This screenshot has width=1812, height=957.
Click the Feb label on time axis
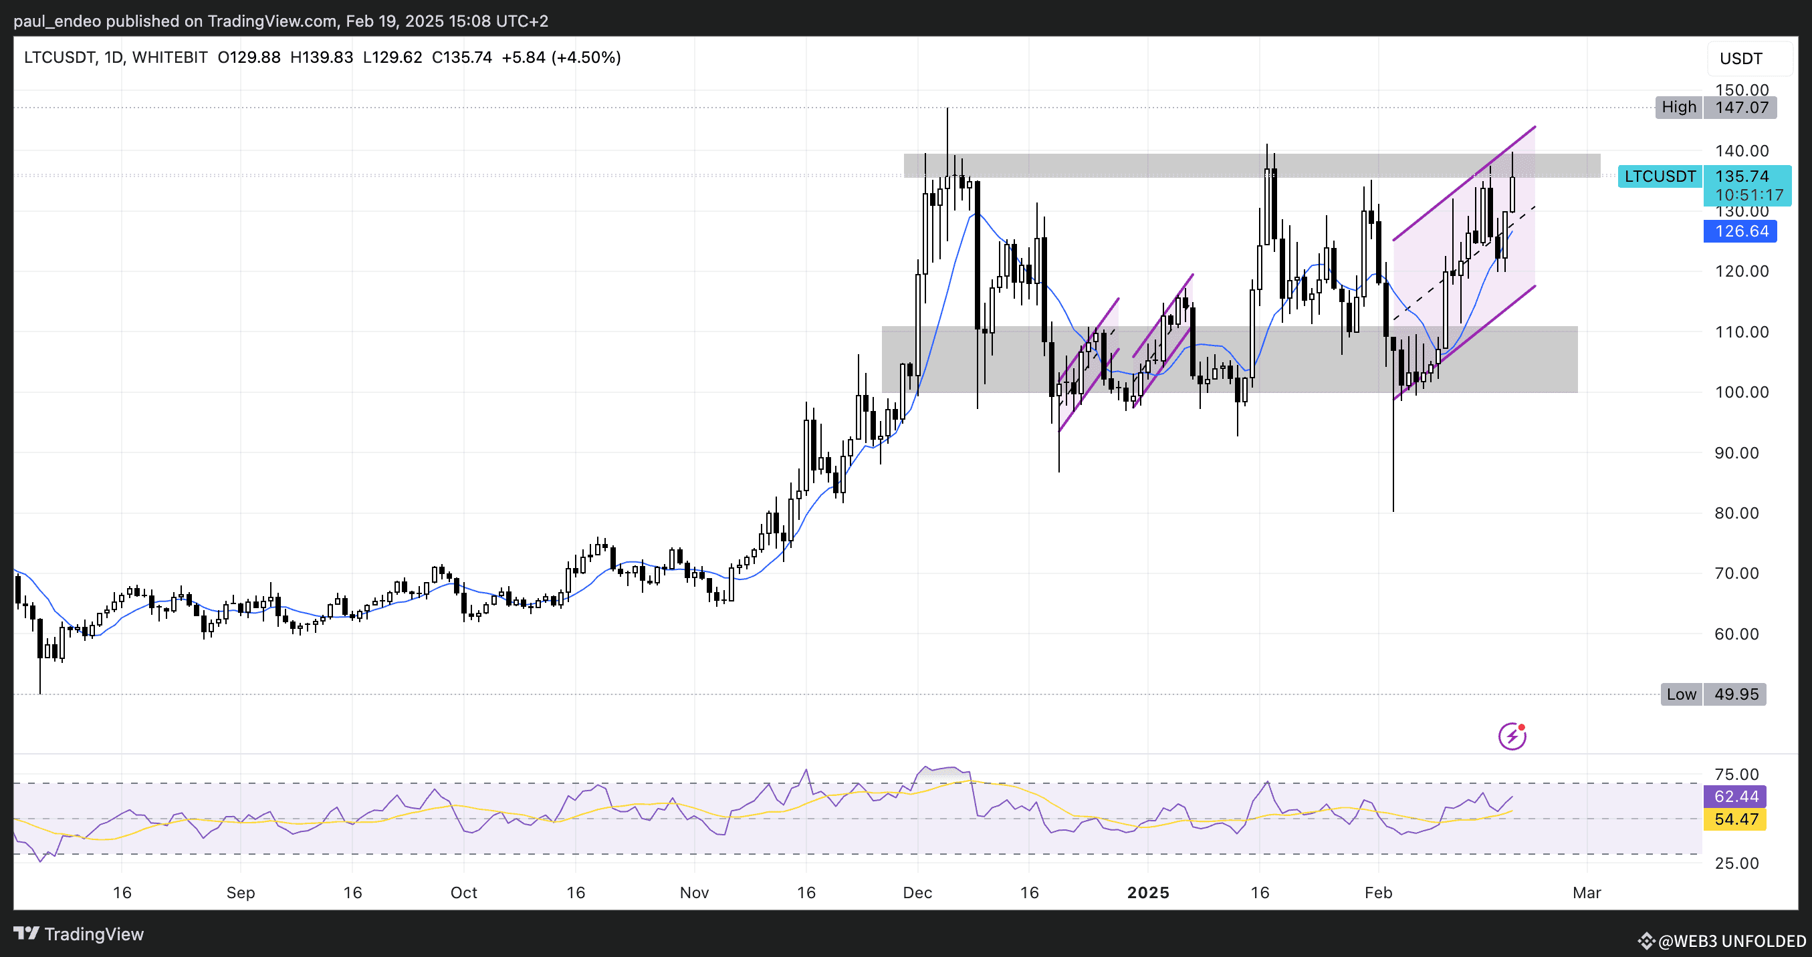click(x=1378, y=892)
